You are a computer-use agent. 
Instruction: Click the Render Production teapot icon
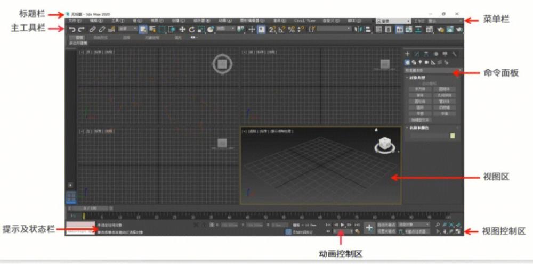[459, 29]
